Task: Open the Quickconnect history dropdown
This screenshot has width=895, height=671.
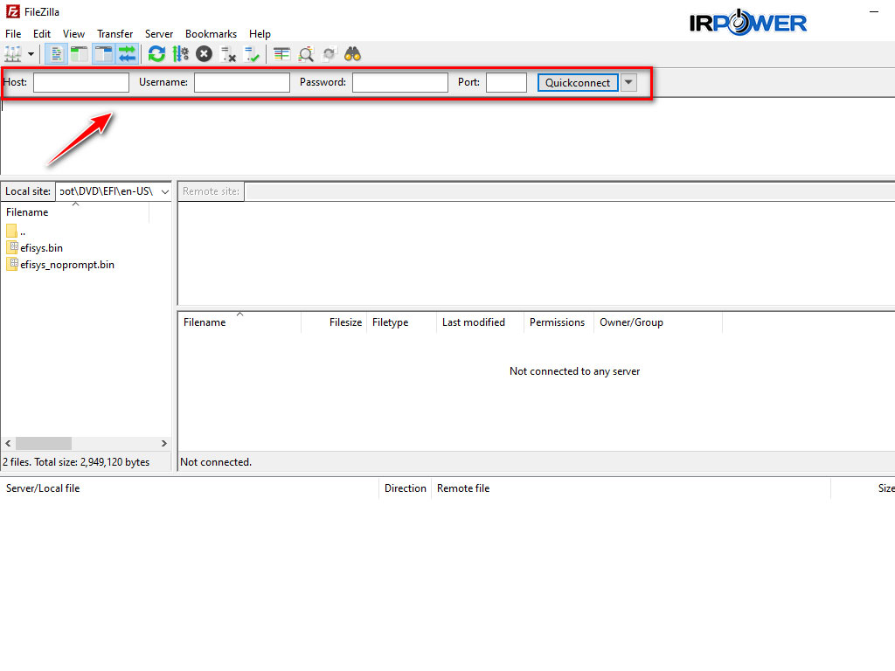Action: pos(628,82)
